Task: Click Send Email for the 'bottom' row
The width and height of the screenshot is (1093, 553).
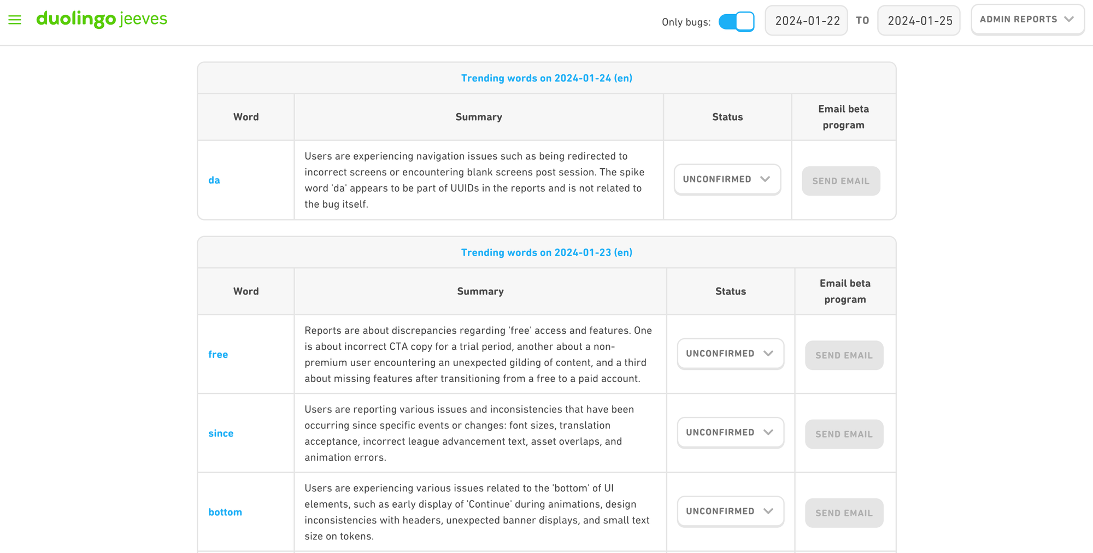Action: pos(844,513)
